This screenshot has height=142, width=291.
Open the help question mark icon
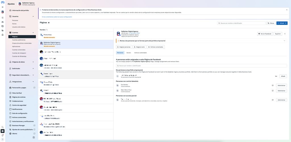pos(3,139)
